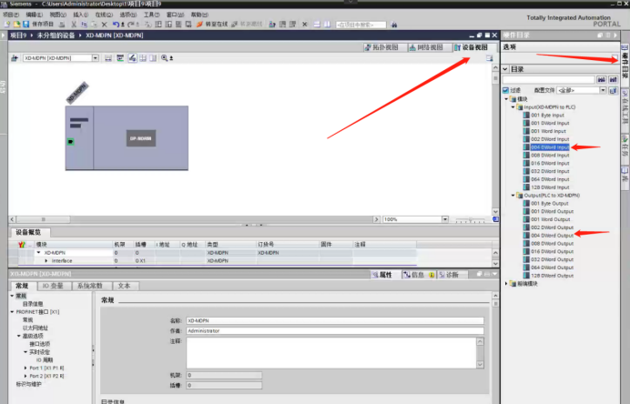Toggle the 过滤 filter checkbox in the catalog
630x404 pixels.
coord(506,90)
